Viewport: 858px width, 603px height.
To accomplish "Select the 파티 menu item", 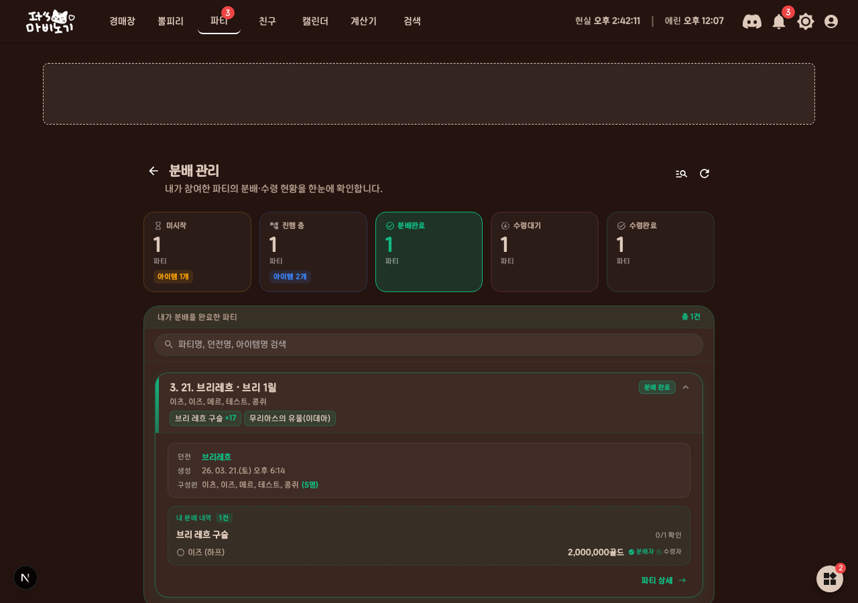I will pos(219,21).
